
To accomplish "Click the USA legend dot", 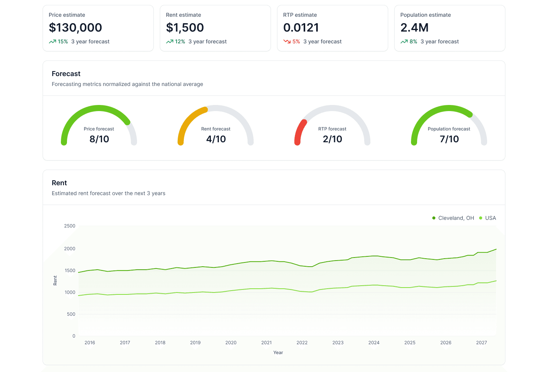I will (481, 218).
